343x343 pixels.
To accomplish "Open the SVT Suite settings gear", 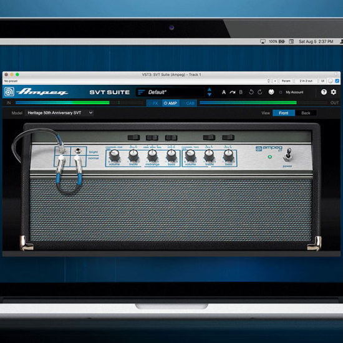I will click(334, 92).
